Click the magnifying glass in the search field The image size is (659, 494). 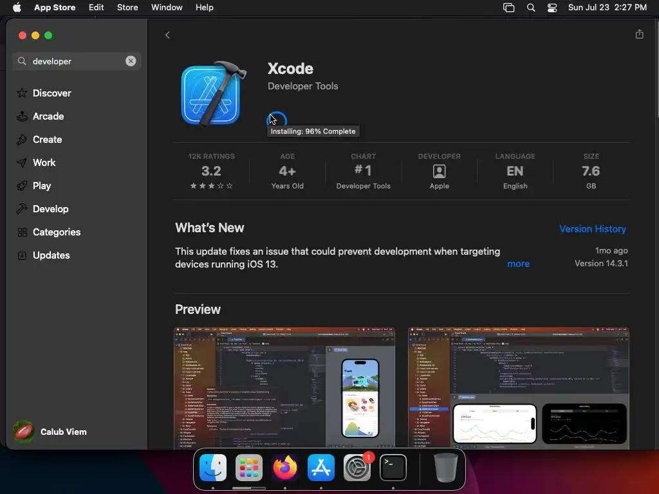(22, 61)
